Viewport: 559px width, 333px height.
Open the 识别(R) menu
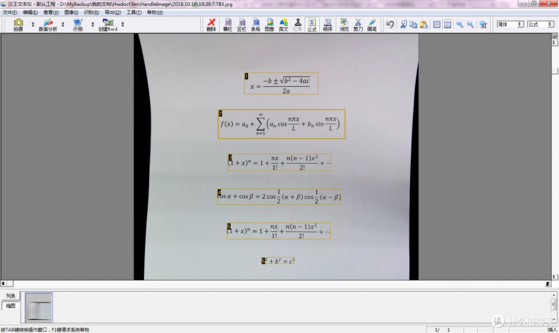click(x=92, y=12)
